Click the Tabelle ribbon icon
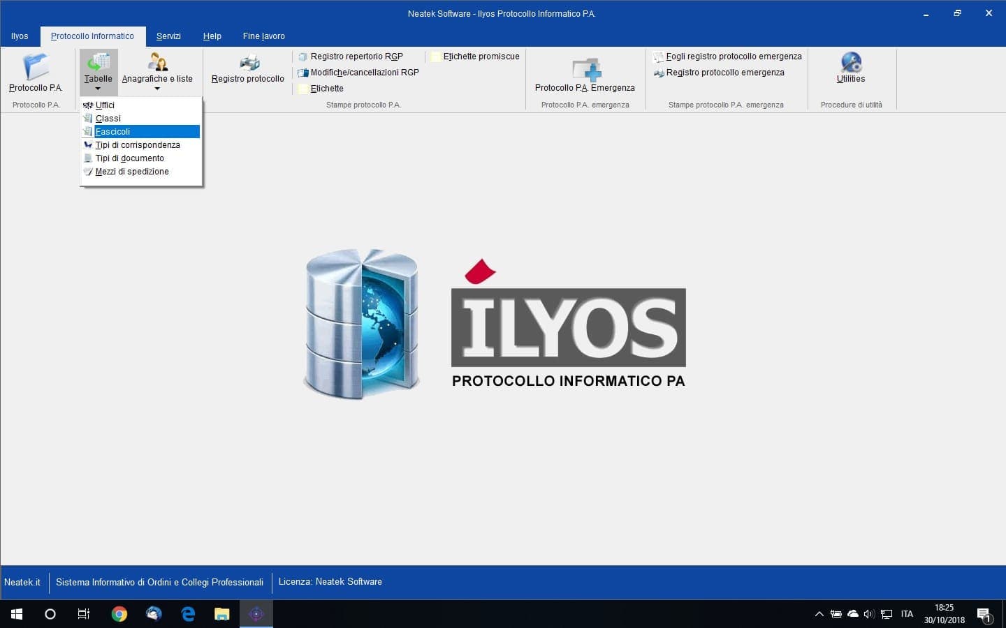The width and height of the screenshot is (1006, 628). tap(98, 62)
